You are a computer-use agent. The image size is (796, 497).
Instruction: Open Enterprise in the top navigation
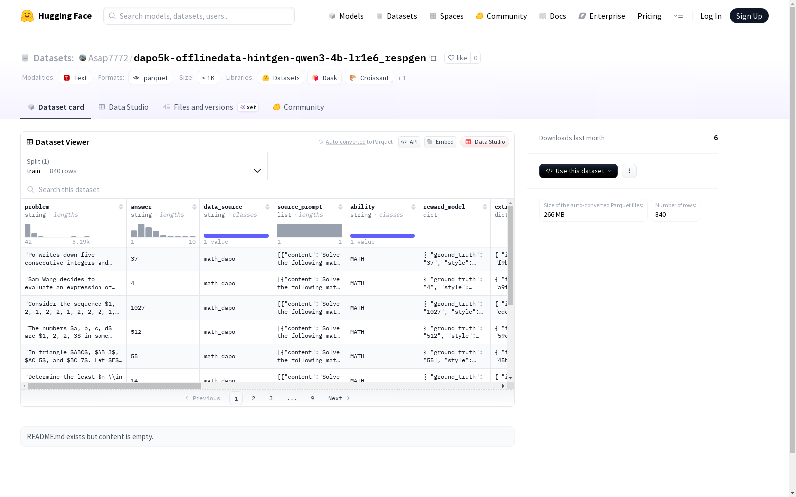tap(602, 16)
